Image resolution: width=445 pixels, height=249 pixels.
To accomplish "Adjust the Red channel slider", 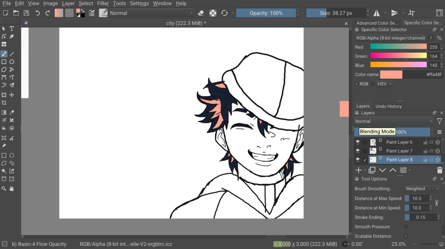I will 398,47.
